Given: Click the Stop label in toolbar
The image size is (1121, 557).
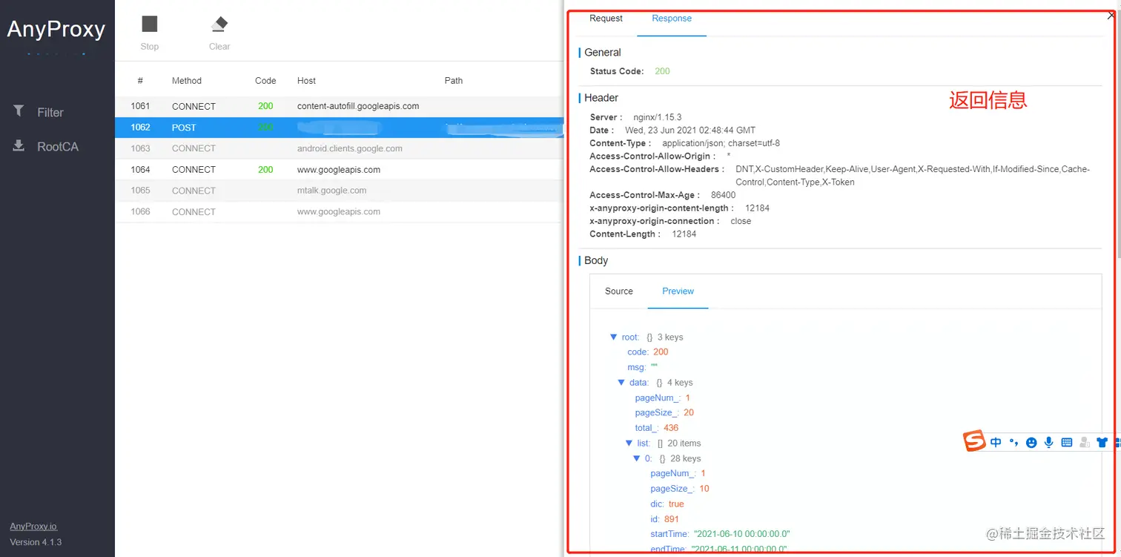Looking at the screenshot, I should pyautogui.click(x=150, y=47).
